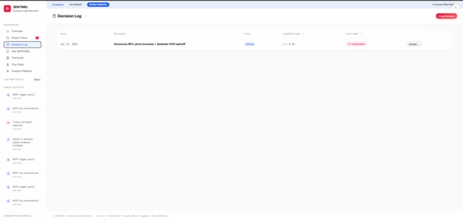Sort by the Outcome column arrow

coord(361,34)
